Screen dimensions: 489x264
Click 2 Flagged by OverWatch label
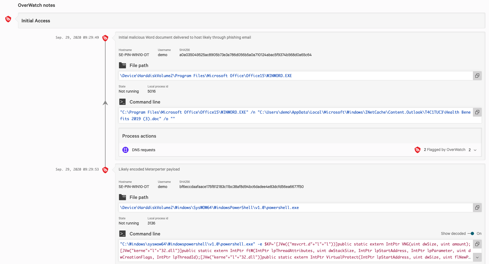point(445,150)
